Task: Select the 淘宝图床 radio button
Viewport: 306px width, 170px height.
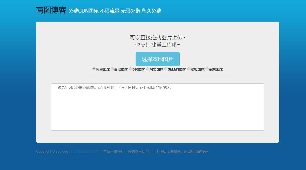Action: [x=147, y=69]
